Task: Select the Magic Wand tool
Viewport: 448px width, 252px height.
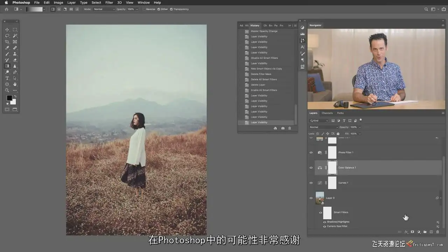Action: 15,36
